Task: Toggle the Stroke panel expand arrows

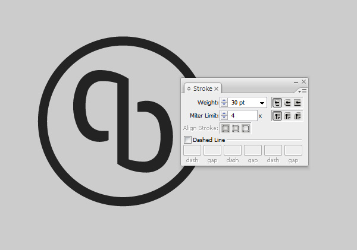Action: (x=189, y=88)
